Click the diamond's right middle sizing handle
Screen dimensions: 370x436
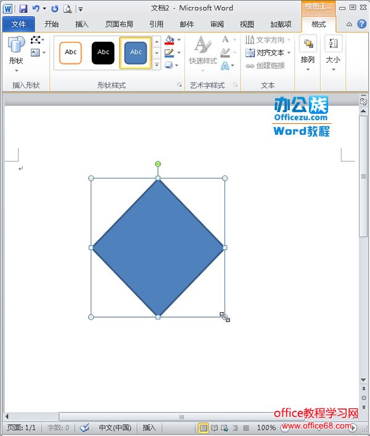[225, 248]
